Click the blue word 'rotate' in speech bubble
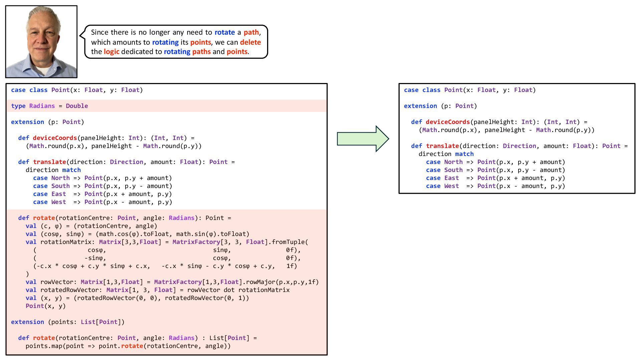Screen dimensions: 641x360 pyautogui.click(x=224, y=32)
